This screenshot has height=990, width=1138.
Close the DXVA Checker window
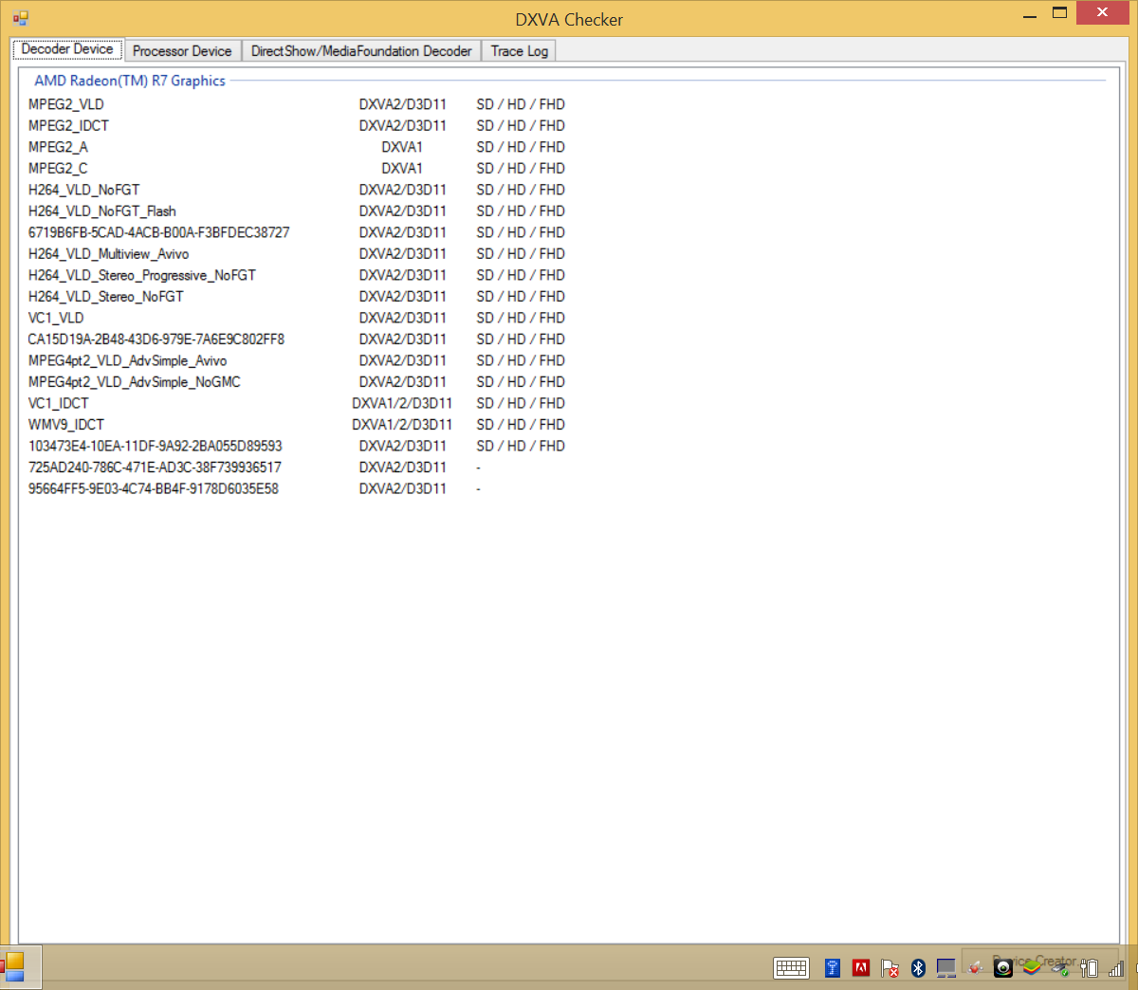point(1102,12)
